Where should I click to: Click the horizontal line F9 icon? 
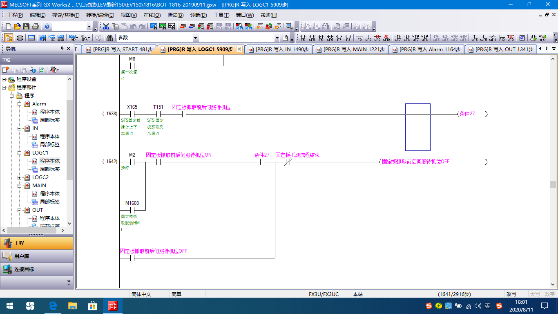coord(359,38)
